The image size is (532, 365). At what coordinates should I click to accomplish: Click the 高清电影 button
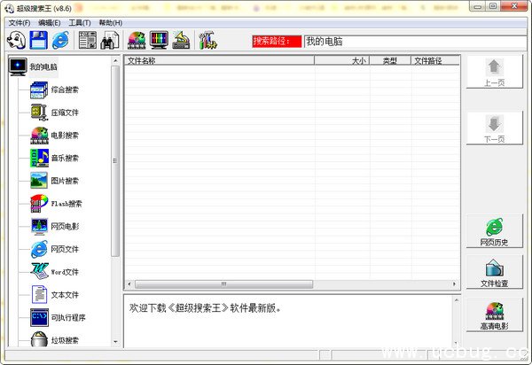(494, 315)
